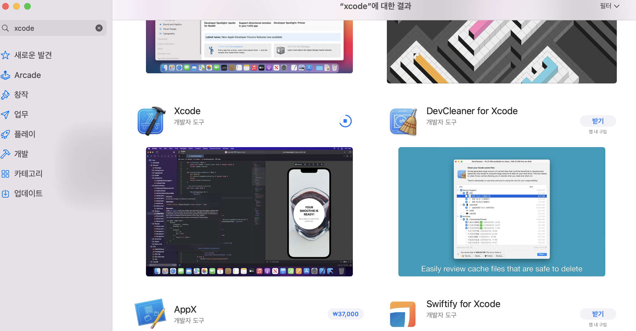
Task: Zoom the App Store window
Action: click(27, 6)
